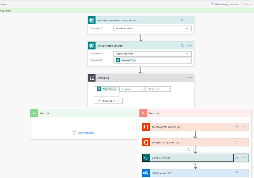Open the Formular-ID dropdown in the trigger card

(152, 28)
